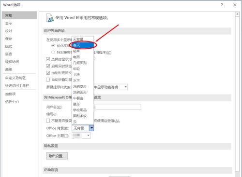The width and height of the screenshot is (242, 177).
Task: Toggle the 拖动时更新文档内容 checkbox
Action: tap(48, 73)
